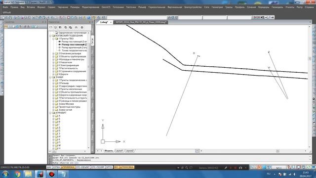The height and width of the screenshot is (178, 316).
Task: Click the blue globe help icon in toolbar
Action: click(x=89, y=18)
